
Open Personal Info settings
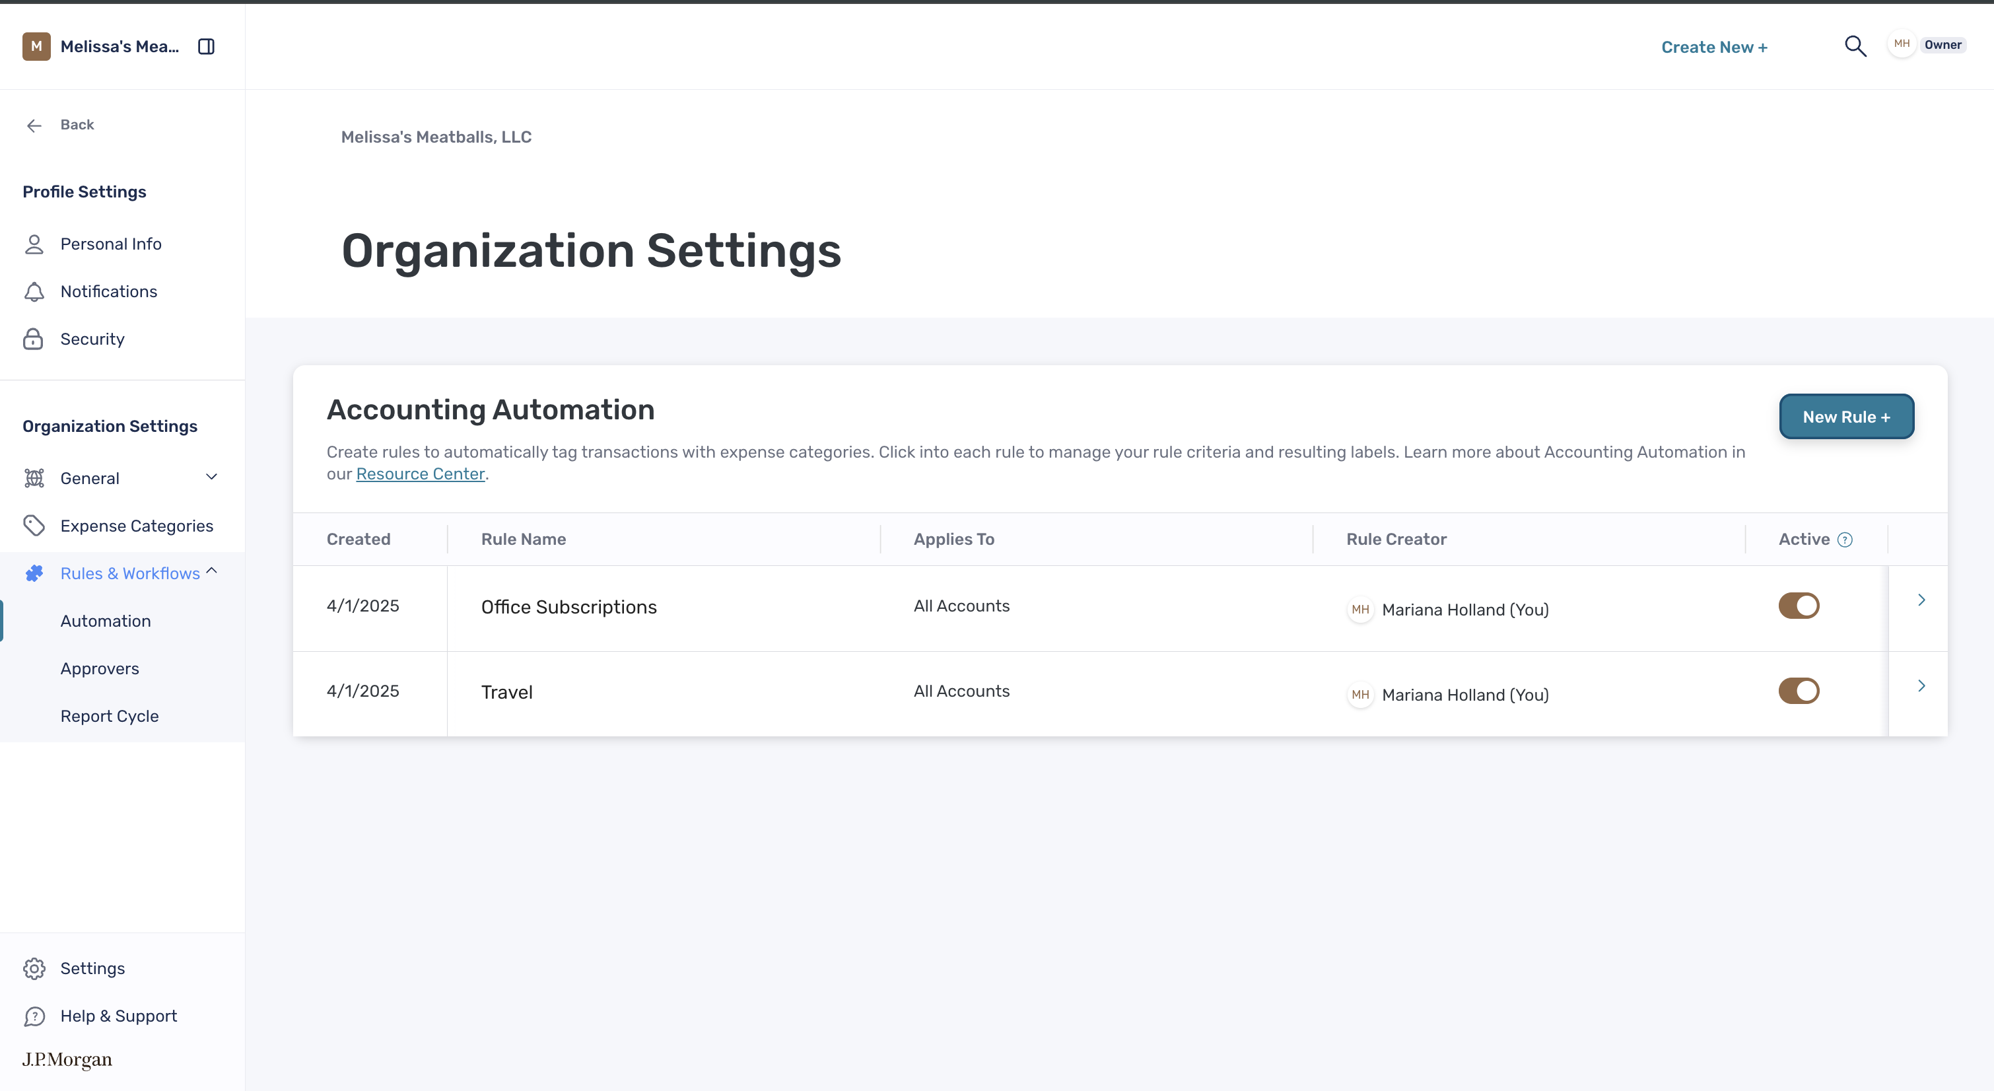111,244
